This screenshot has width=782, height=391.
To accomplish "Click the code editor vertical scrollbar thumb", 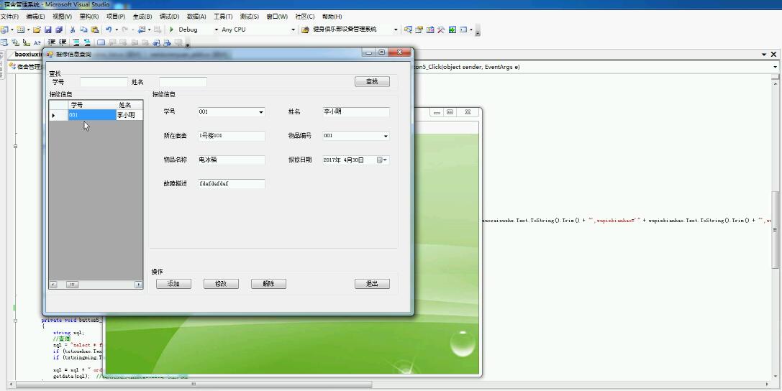I will click(775, 229).
